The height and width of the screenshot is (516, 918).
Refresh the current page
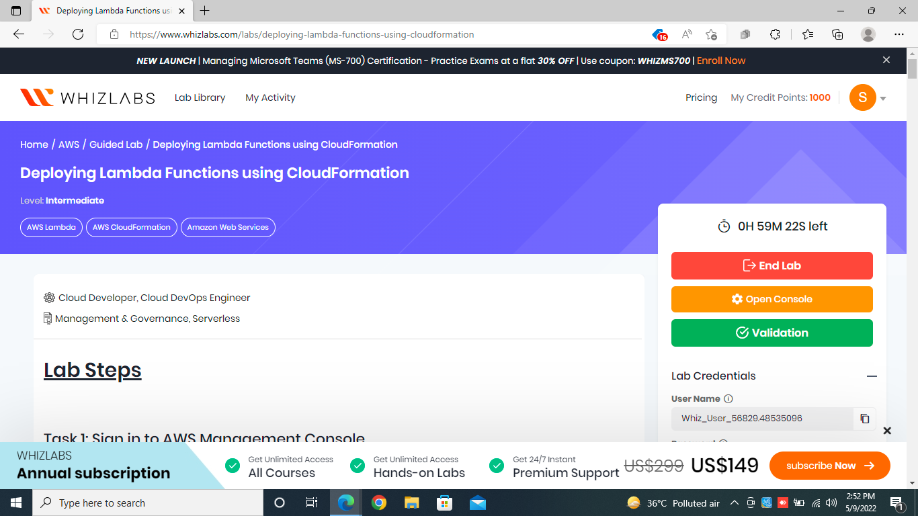77,34
